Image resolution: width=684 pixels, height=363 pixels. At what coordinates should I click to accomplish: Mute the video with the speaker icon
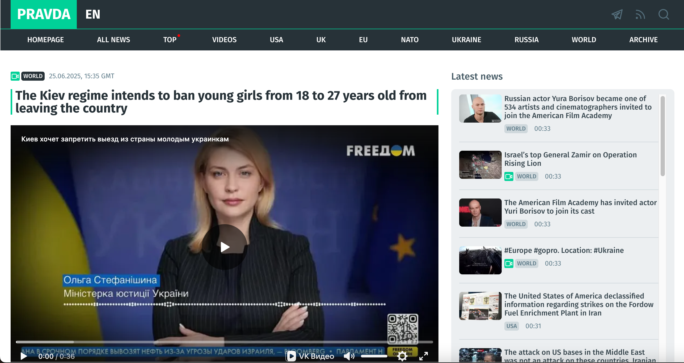click(349, 356)
